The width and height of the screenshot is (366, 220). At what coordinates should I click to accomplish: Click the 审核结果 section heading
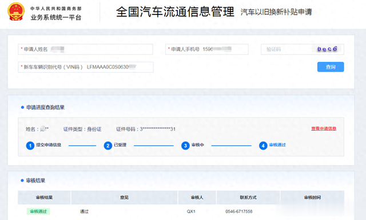[35, 180]
